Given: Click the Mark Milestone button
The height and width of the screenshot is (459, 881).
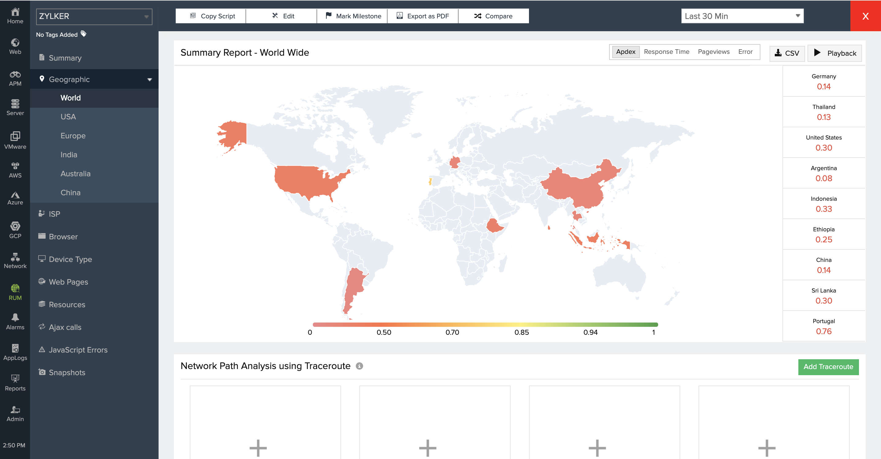Looking at the screenshot, I should (x=352, y=16).
